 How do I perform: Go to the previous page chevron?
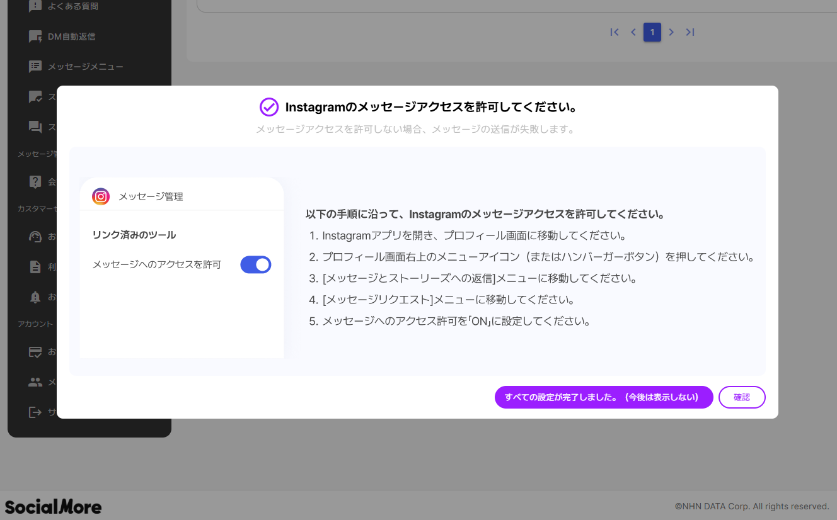(633, 32)
